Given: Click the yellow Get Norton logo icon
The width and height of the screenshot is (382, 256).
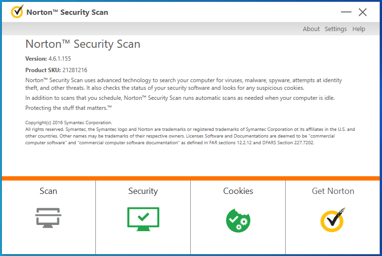Looking at the screenshot, I should [x=333, y=220].
